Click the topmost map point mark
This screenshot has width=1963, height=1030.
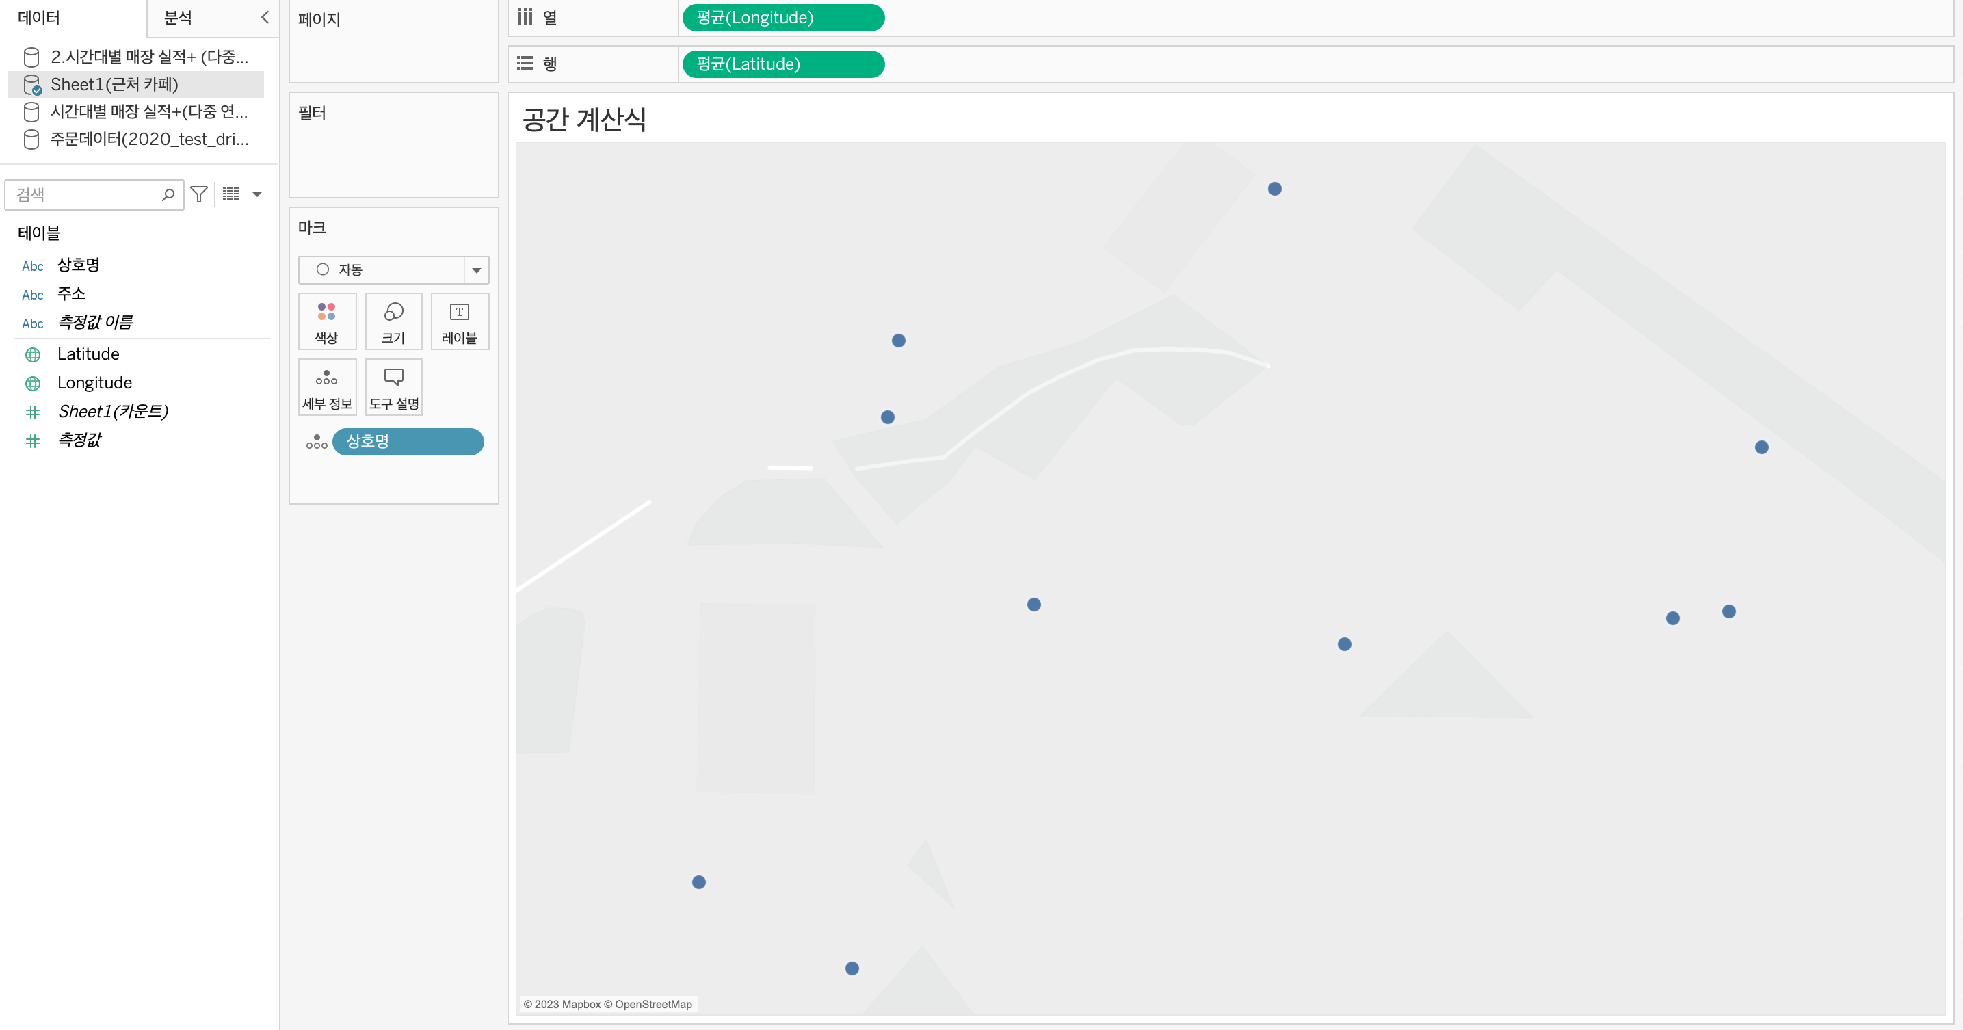coord(1274,189)
